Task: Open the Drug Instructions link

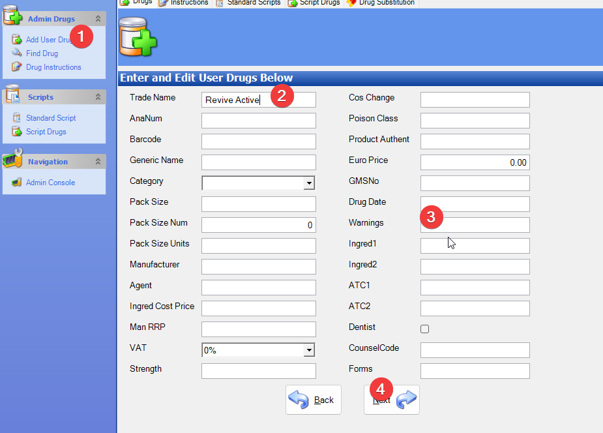Action: [53, 67]
